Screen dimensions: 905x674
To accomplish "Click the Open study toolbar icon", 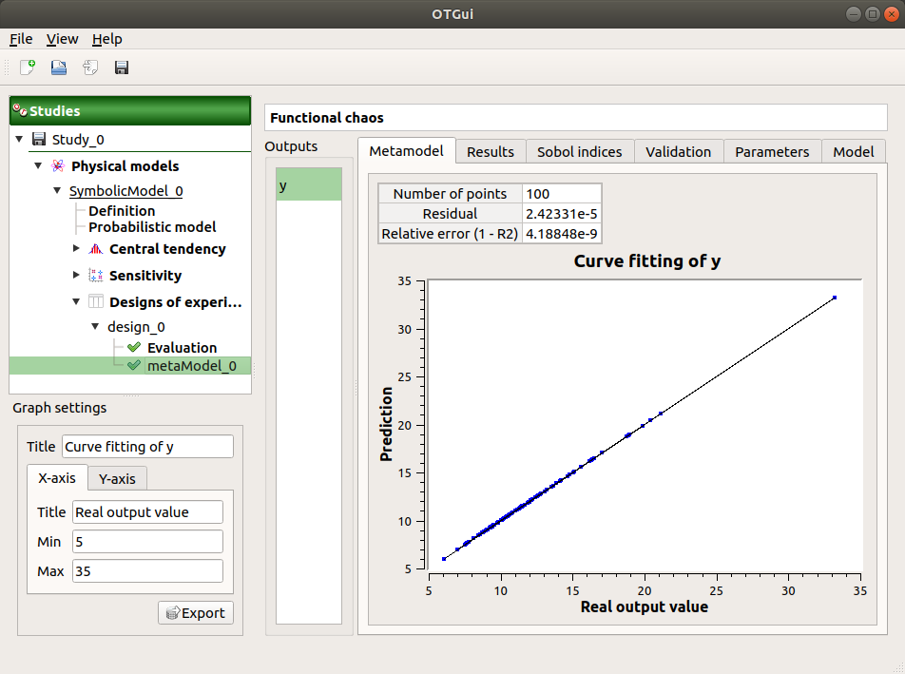I will pos(59,67).
